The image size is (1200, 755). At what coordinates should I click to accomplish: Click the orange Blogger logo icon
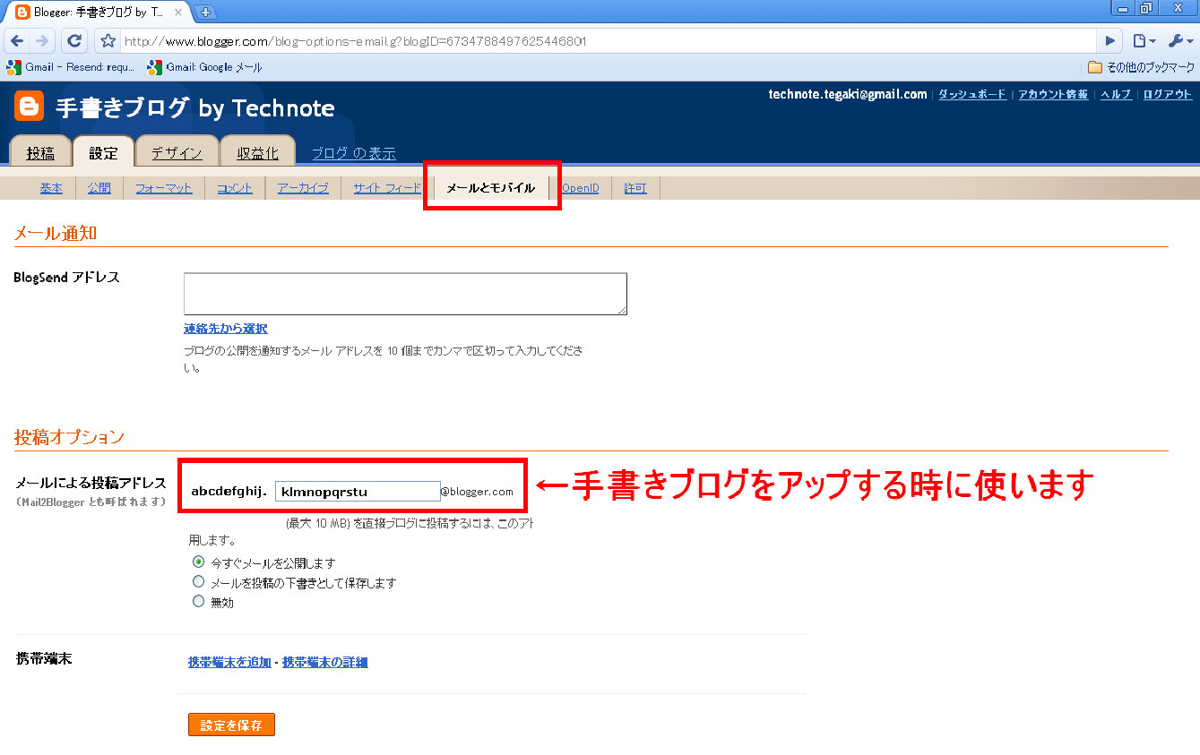[x=29, y=107]
